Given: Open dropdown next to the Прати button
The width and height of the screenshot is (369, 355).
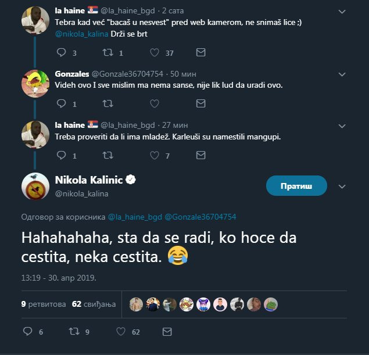Looking at the screenshot, I should (x=342, y=187).
